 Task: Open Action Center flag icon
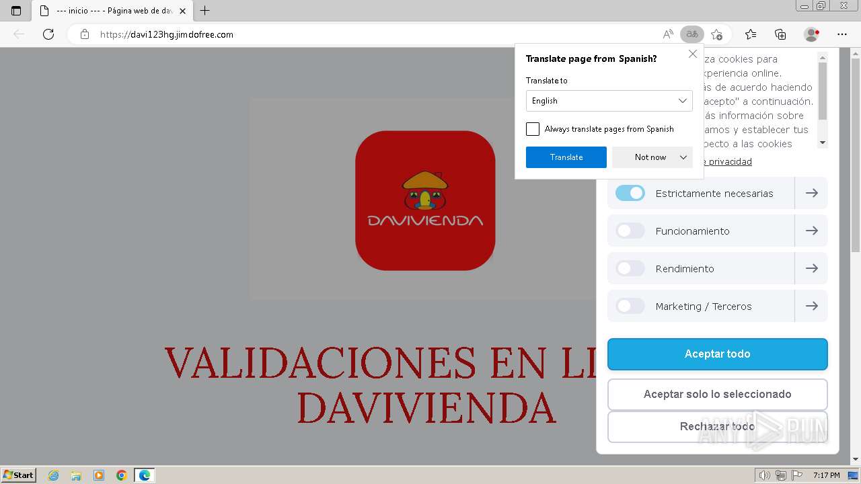pyautogui.click(x=797, y=475)
